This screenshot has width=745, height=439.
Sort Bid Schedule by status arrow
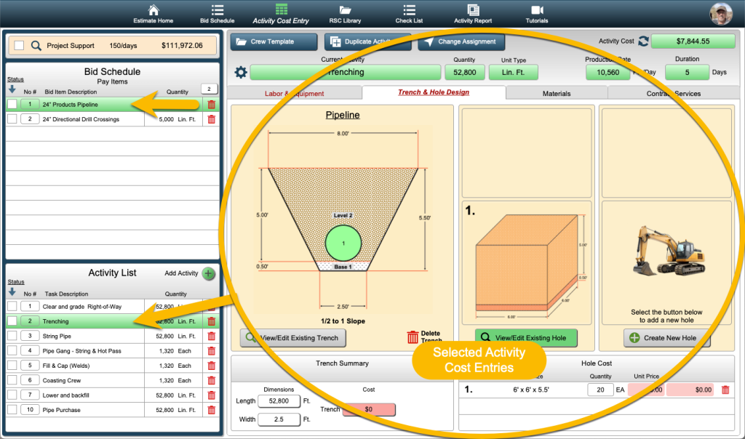pos(12,89)
